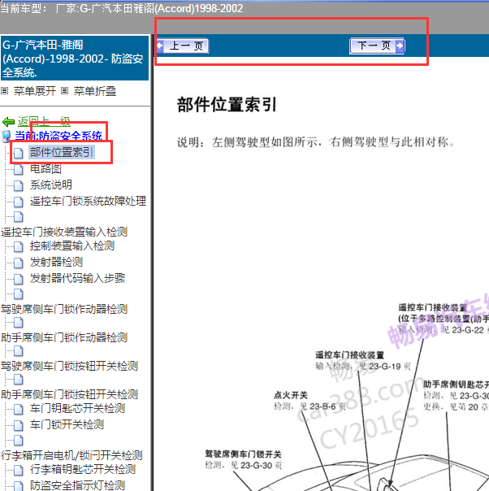Image resolution: width=489 pixels, height=491 pixels.
Task: Open 发射器代码输入步骤 item
Action: (78, 278)
